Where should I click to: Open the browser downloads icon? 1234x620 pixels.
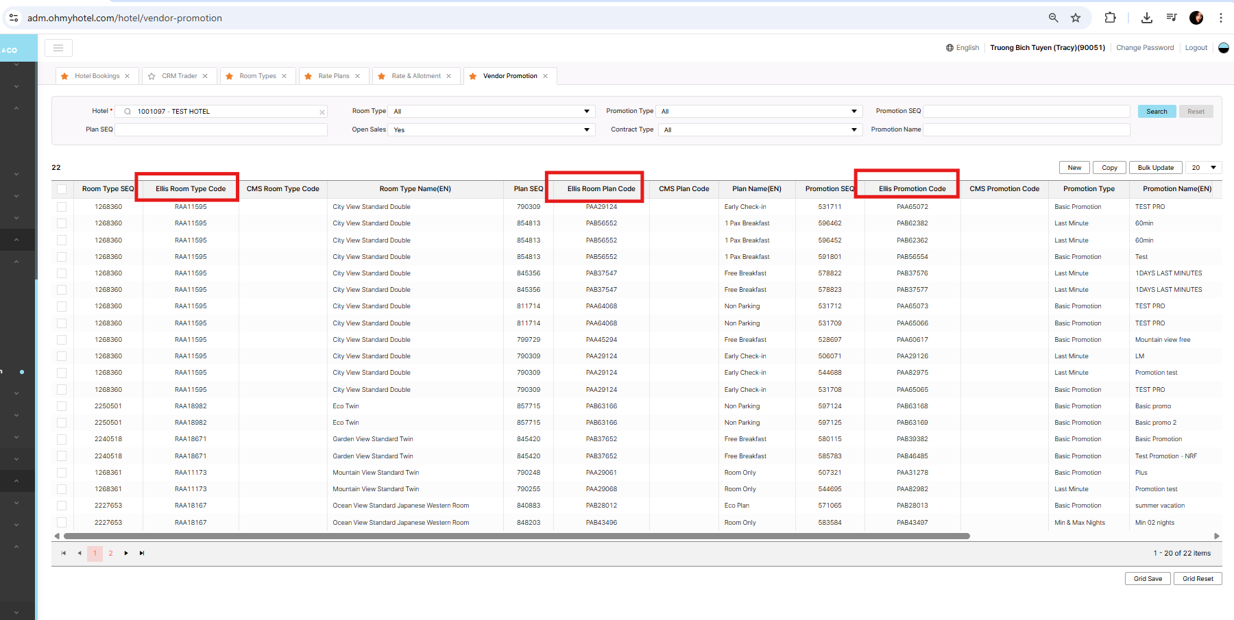coord(1146,18)
